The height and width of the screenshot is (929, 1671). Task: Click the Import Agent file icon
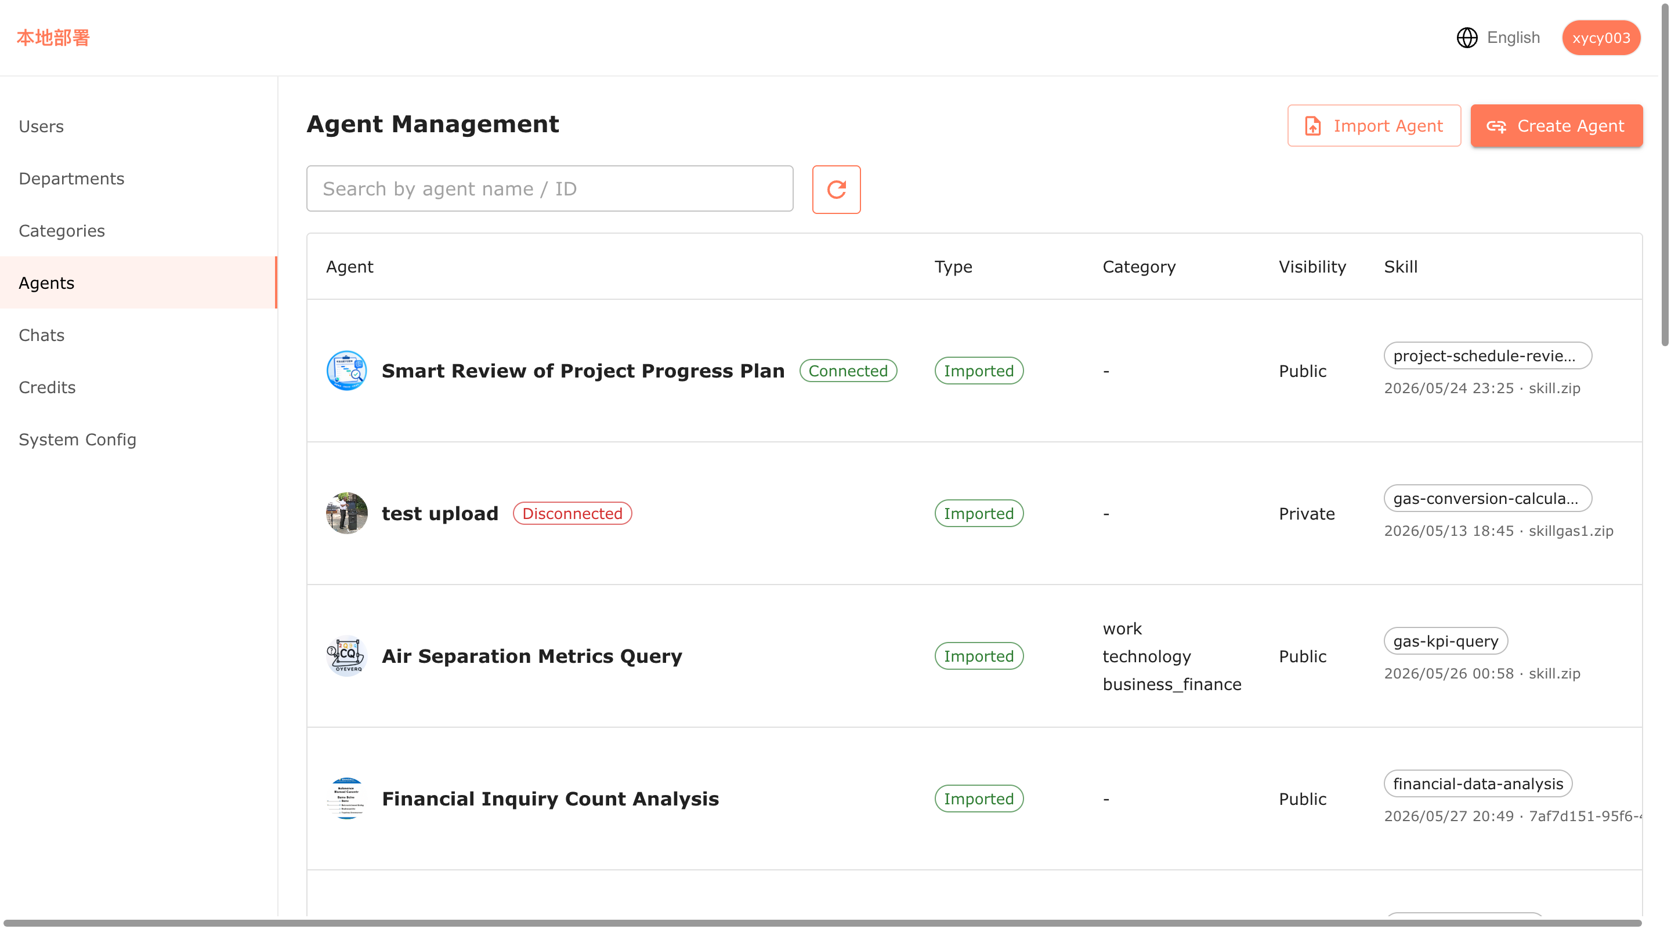1312,126
